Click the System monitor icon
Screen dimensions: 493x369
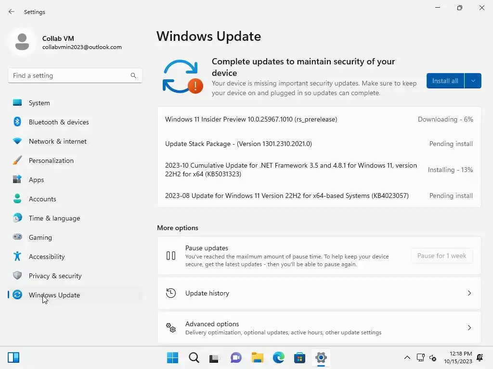click(17, 103)
